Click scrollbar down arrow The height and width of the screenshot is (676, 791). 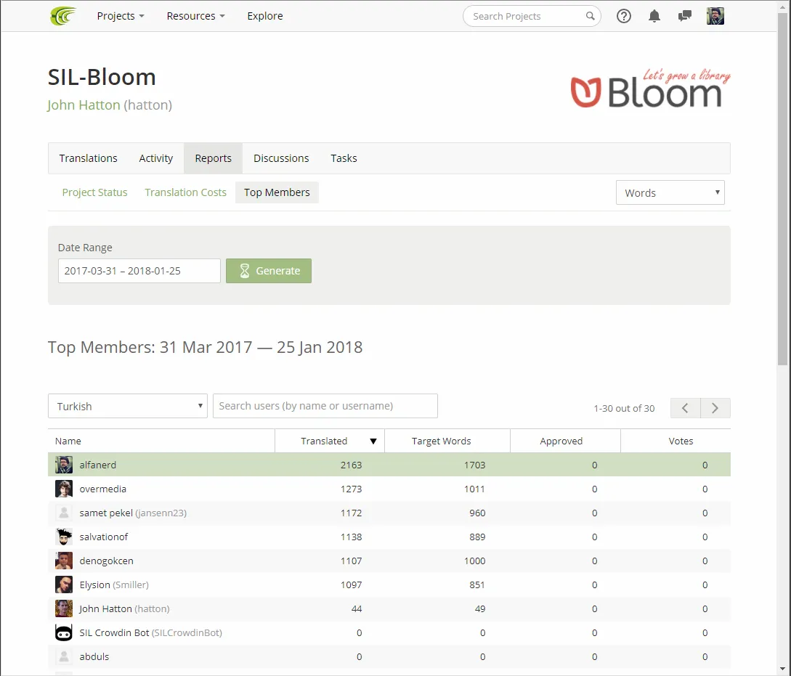click(x=783, y=669)
